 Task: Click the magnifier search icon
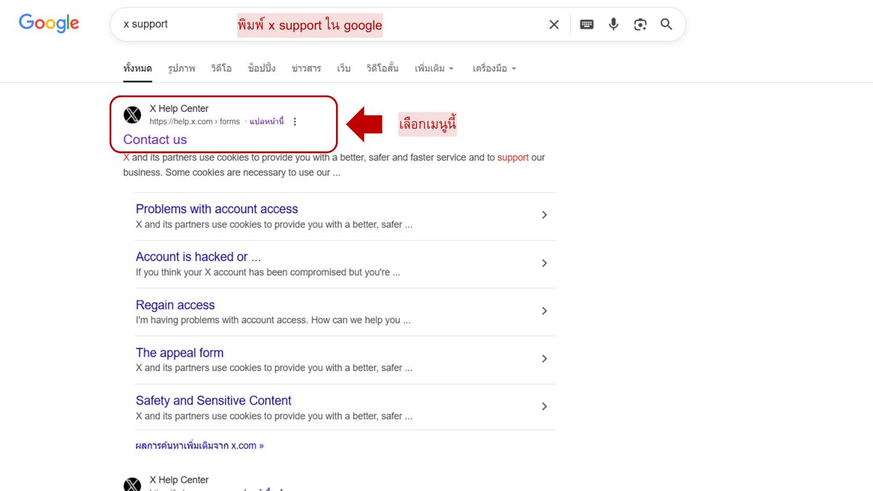coord(666,25)
